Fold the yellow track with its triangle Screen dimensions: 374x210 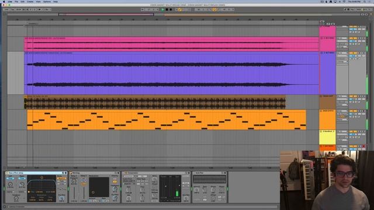(x=321, y=131)
